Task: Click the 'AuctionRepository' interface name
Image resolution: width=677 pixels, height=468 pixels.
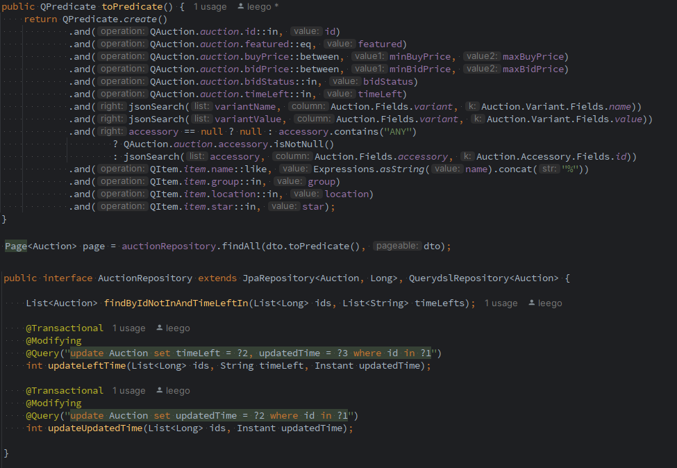Action: point(145,278)
